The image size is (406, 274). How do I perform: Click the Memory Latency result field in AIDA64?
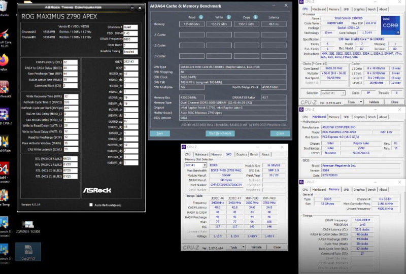coord(274,24)
